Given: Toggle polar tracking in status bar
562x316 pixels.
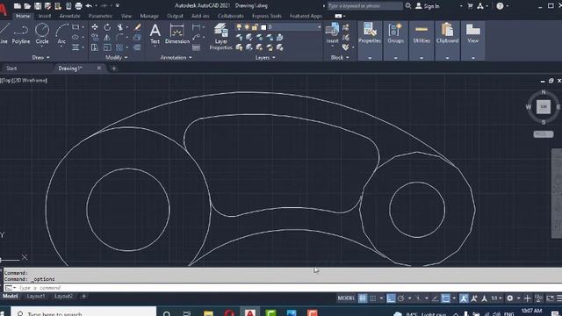Looking at the screenshot, I should point(401,298).
